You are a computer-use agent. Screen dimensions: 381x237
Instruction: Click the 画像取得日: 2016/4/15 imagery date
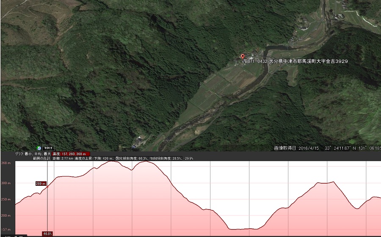[296, 148]
